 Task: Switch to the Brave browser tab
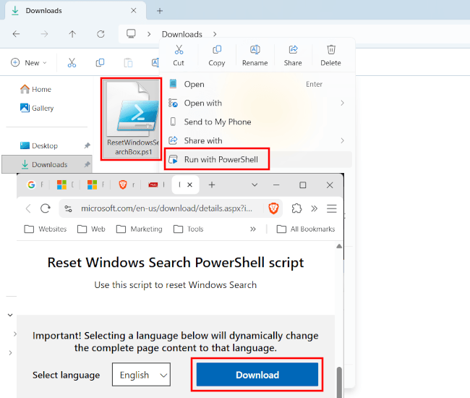click(x=127, y=185)
